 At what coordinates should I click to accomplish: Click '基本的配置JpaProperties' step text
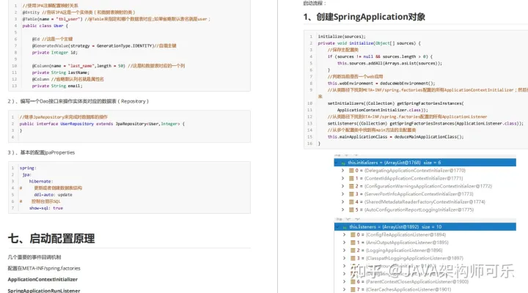pyautogui.click(x=41, y=152)
